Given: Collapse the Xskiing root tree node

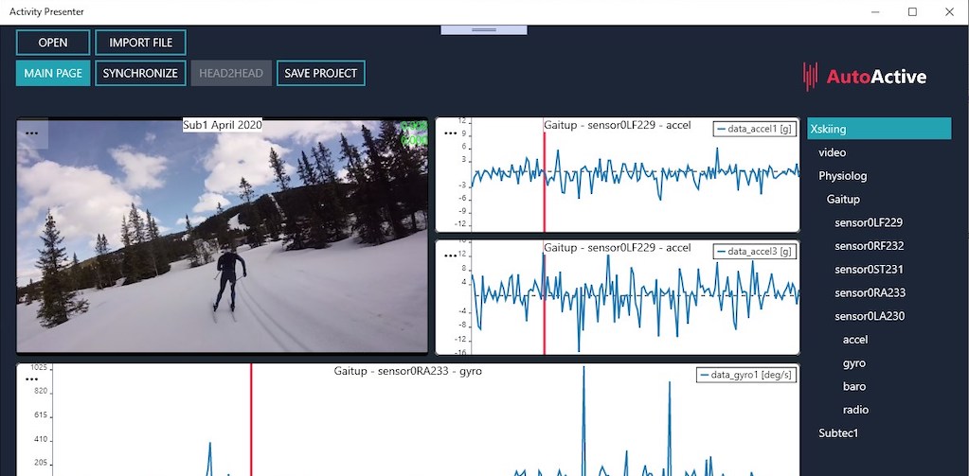Looking at the screenshot, I should tap(828, 129).
